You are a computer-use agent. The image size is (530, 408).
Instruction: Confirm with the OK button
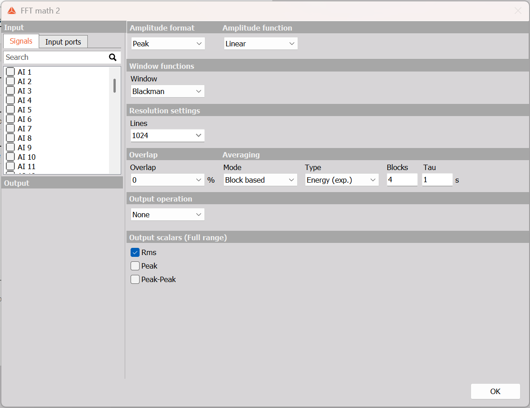click(495, 391)
